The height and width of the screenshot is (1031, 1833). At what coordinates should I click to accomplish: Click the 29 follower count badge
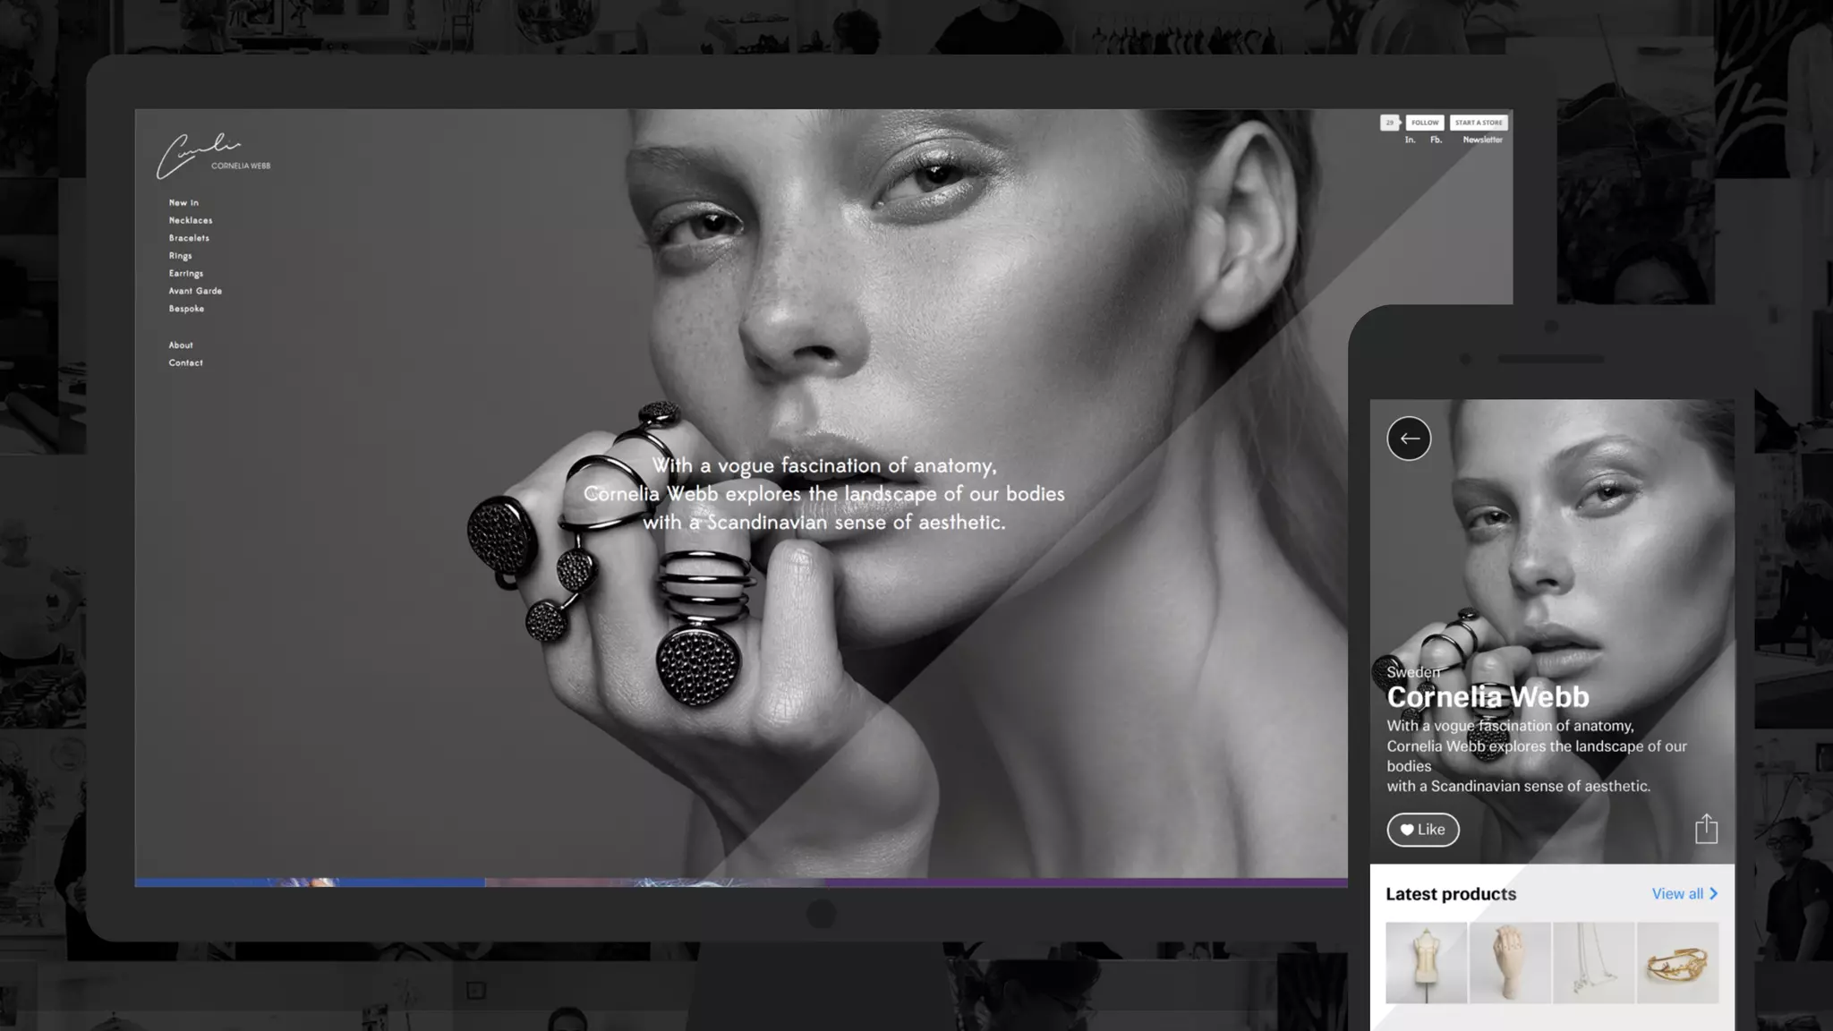pyautogui.click(x=1389, y=123)
